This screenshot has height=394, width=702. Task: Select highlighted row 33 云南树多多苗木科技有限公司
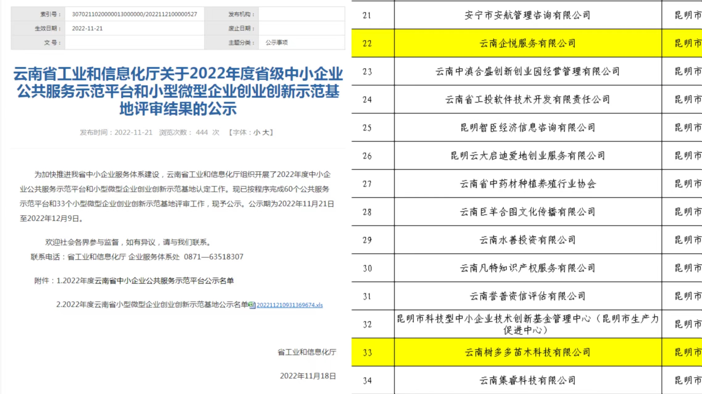[527, 352]
